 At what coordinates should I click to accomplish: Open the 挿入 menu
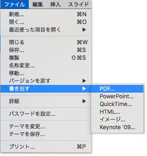(x=55, y=4)
